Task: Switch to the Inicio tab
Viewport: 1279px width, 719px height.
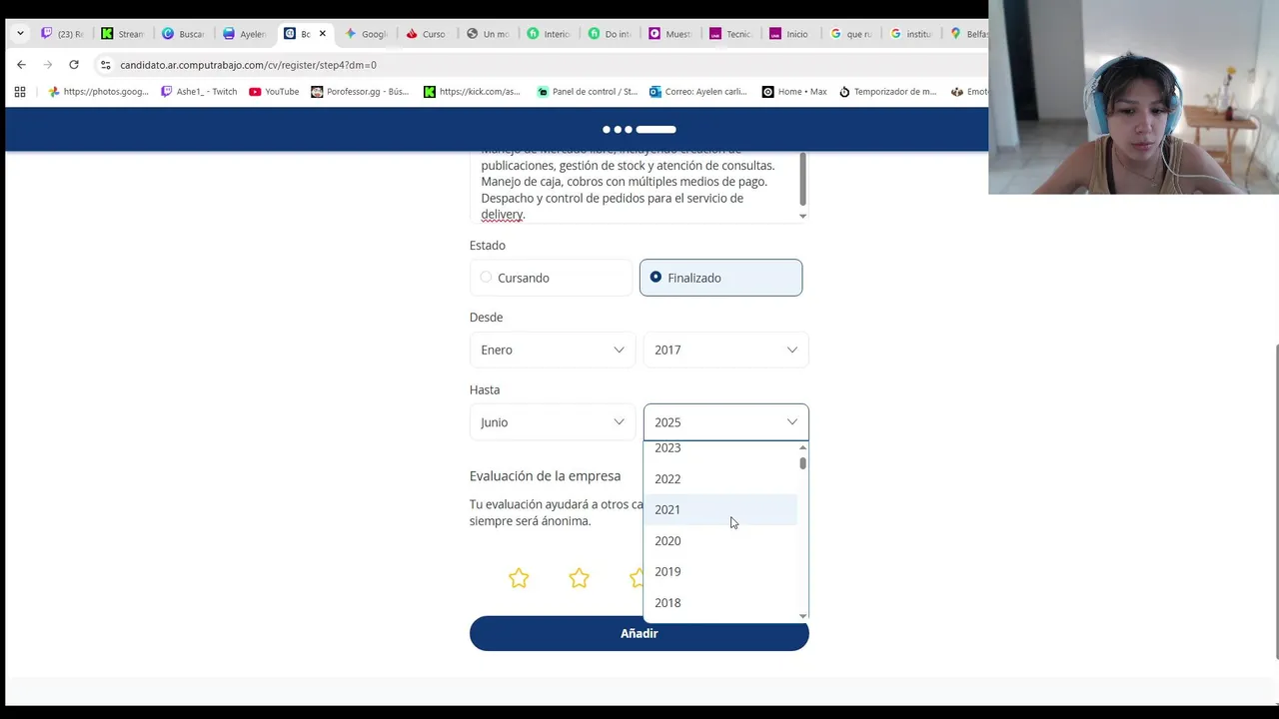Action: click(x=789, y=34)
